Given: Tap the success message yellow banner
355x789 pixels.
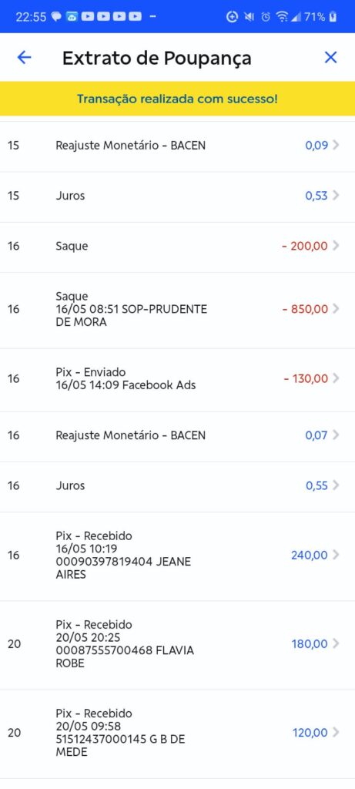Looking at the screenshot, I should tap(177, 99).
